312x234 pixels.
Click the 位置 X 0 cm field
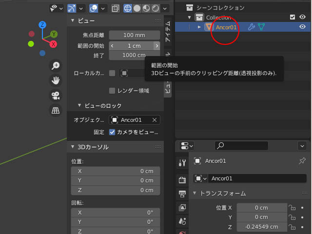(262, 208)
